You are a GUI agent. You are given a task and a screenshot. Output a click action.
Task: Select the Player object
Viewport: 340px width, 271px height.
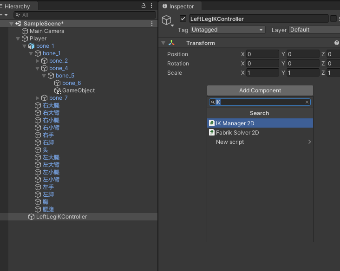[x=38, y=39]
